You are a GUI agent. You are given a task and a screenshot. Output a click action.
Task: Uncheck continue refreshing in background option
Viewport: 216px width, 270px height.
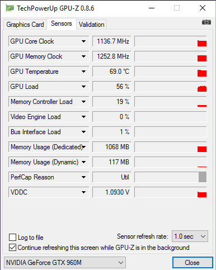(x=12, y=248)
